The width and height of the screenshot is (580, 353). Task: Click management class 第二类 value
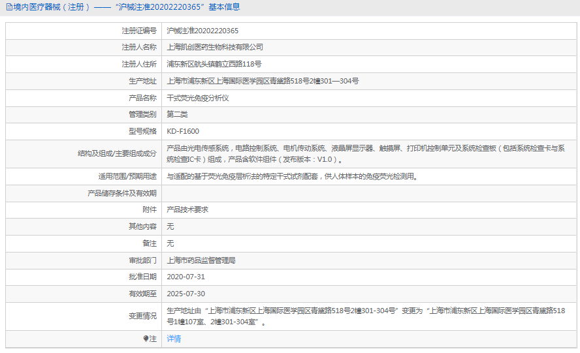[177, 114]
